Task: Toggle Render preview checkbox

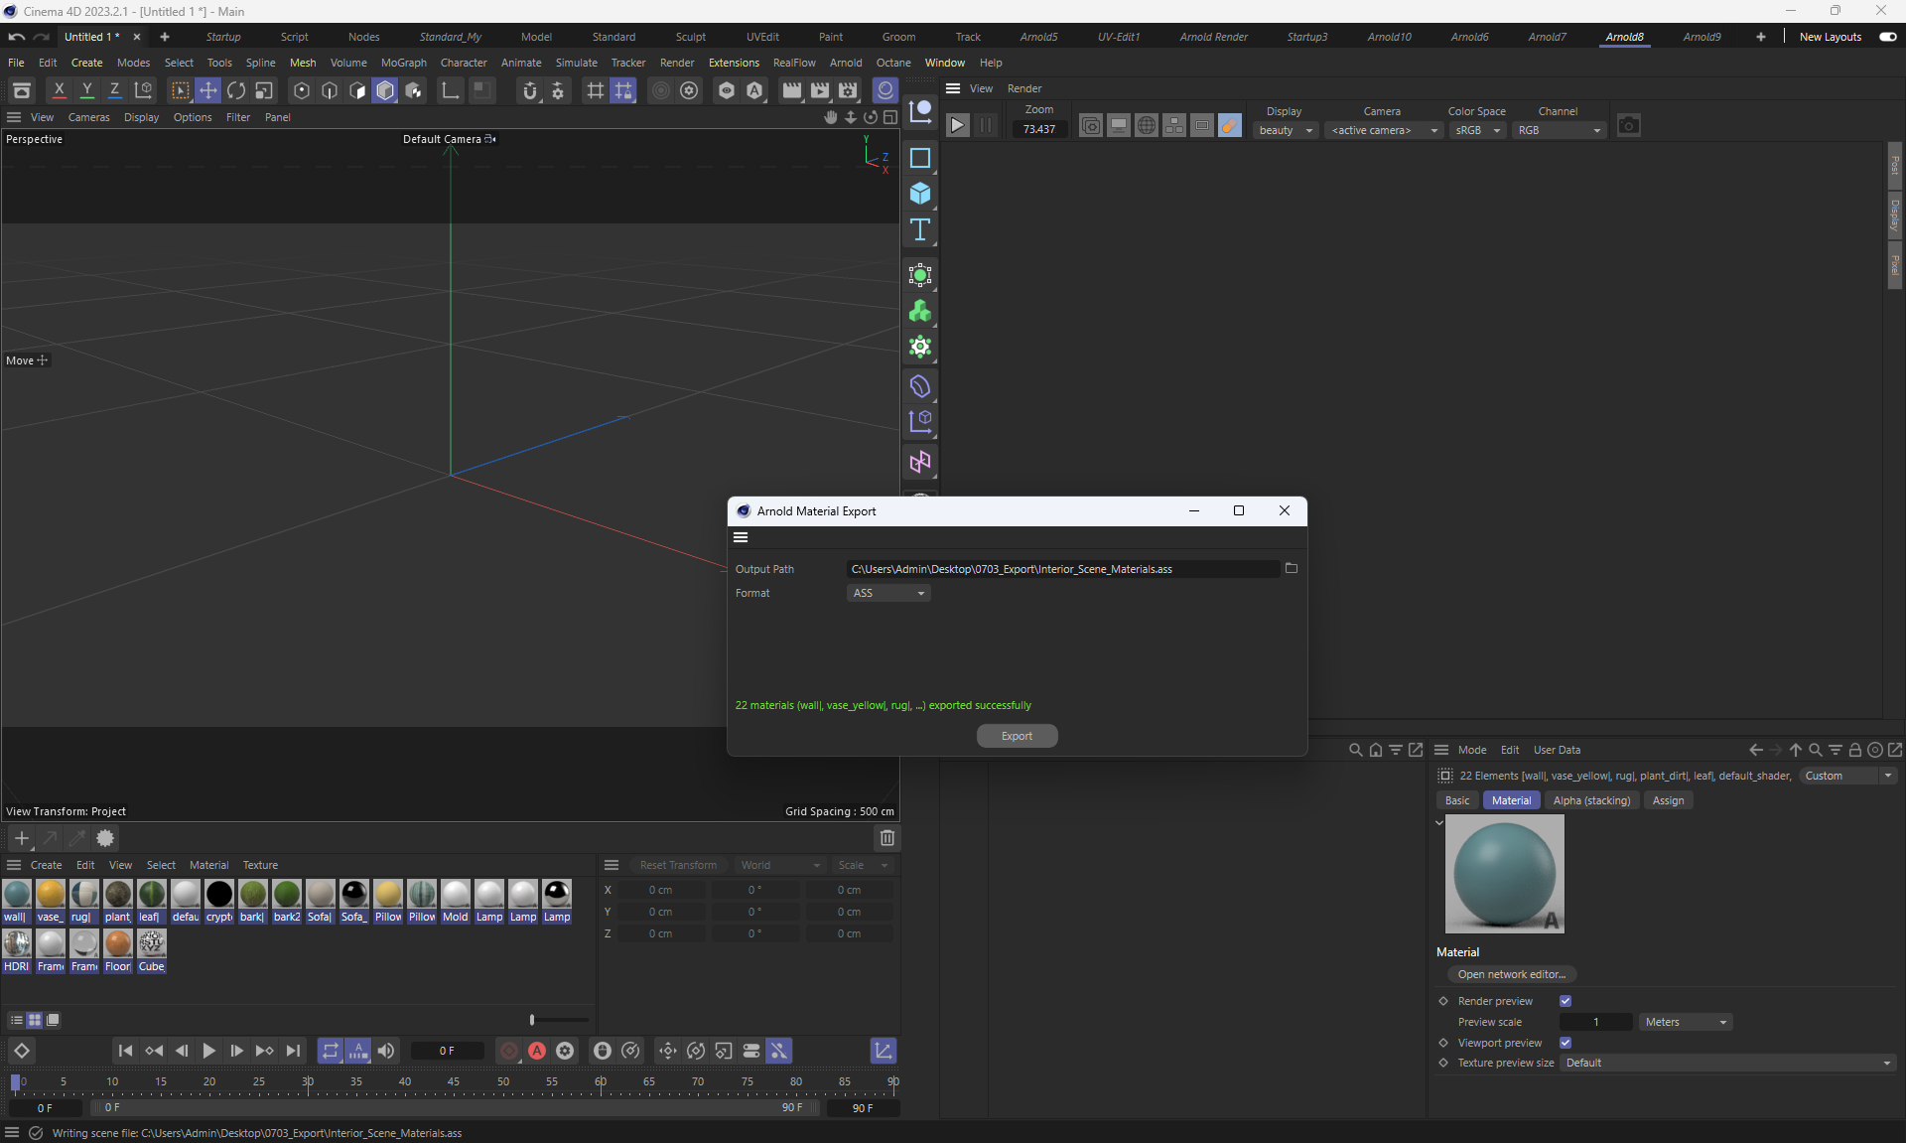Action: coord(1566,1001)
